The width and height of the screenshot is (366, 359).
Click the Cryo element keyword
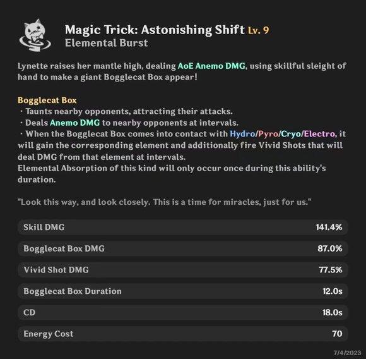point(291,134)
